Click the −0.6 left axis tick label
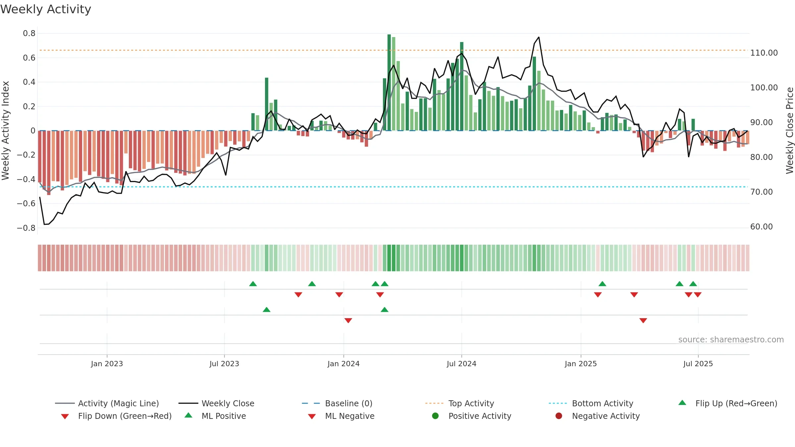Image resolution: width=795 pixels, height=447 pixels. click(x=26, y=203)
